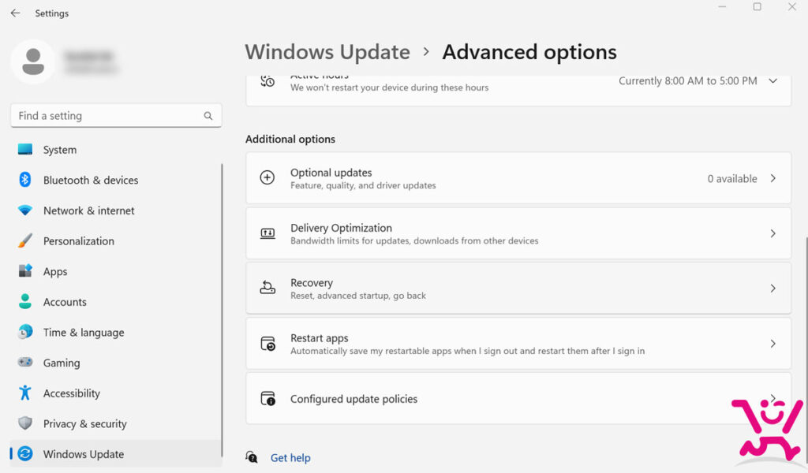The height and width of the screenshot is (473, 808).
Task: Open Privacy & security settings
Action: pyautogui.click(x=115, y=423)
